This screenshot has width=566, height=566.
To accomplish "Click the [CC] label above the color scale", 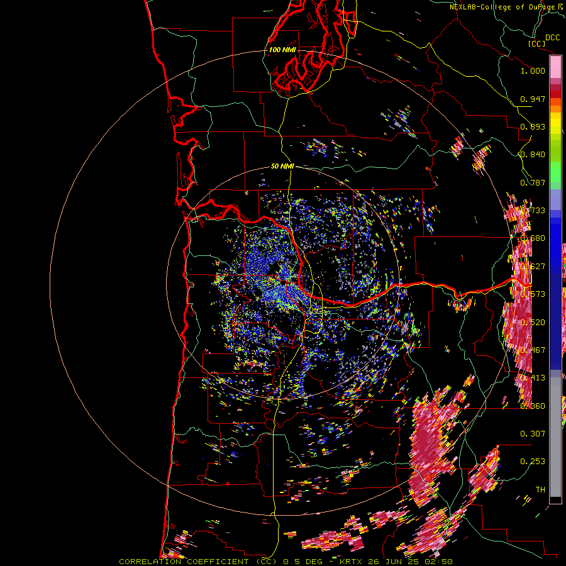I will pyautogui.click(x=536, y=43).
